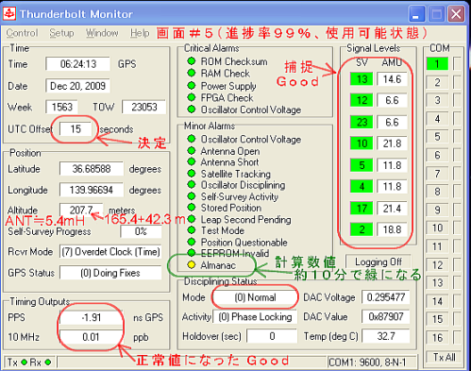Click the Thunderbolt Monitor app icon
Image resolution: width=471 pixels, height=371 pixels.
[x=9, y=13]
